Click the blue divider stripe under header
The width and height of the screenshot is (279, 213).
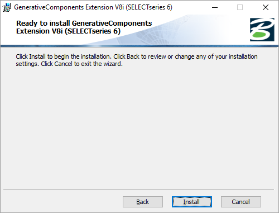pos(139,46)
